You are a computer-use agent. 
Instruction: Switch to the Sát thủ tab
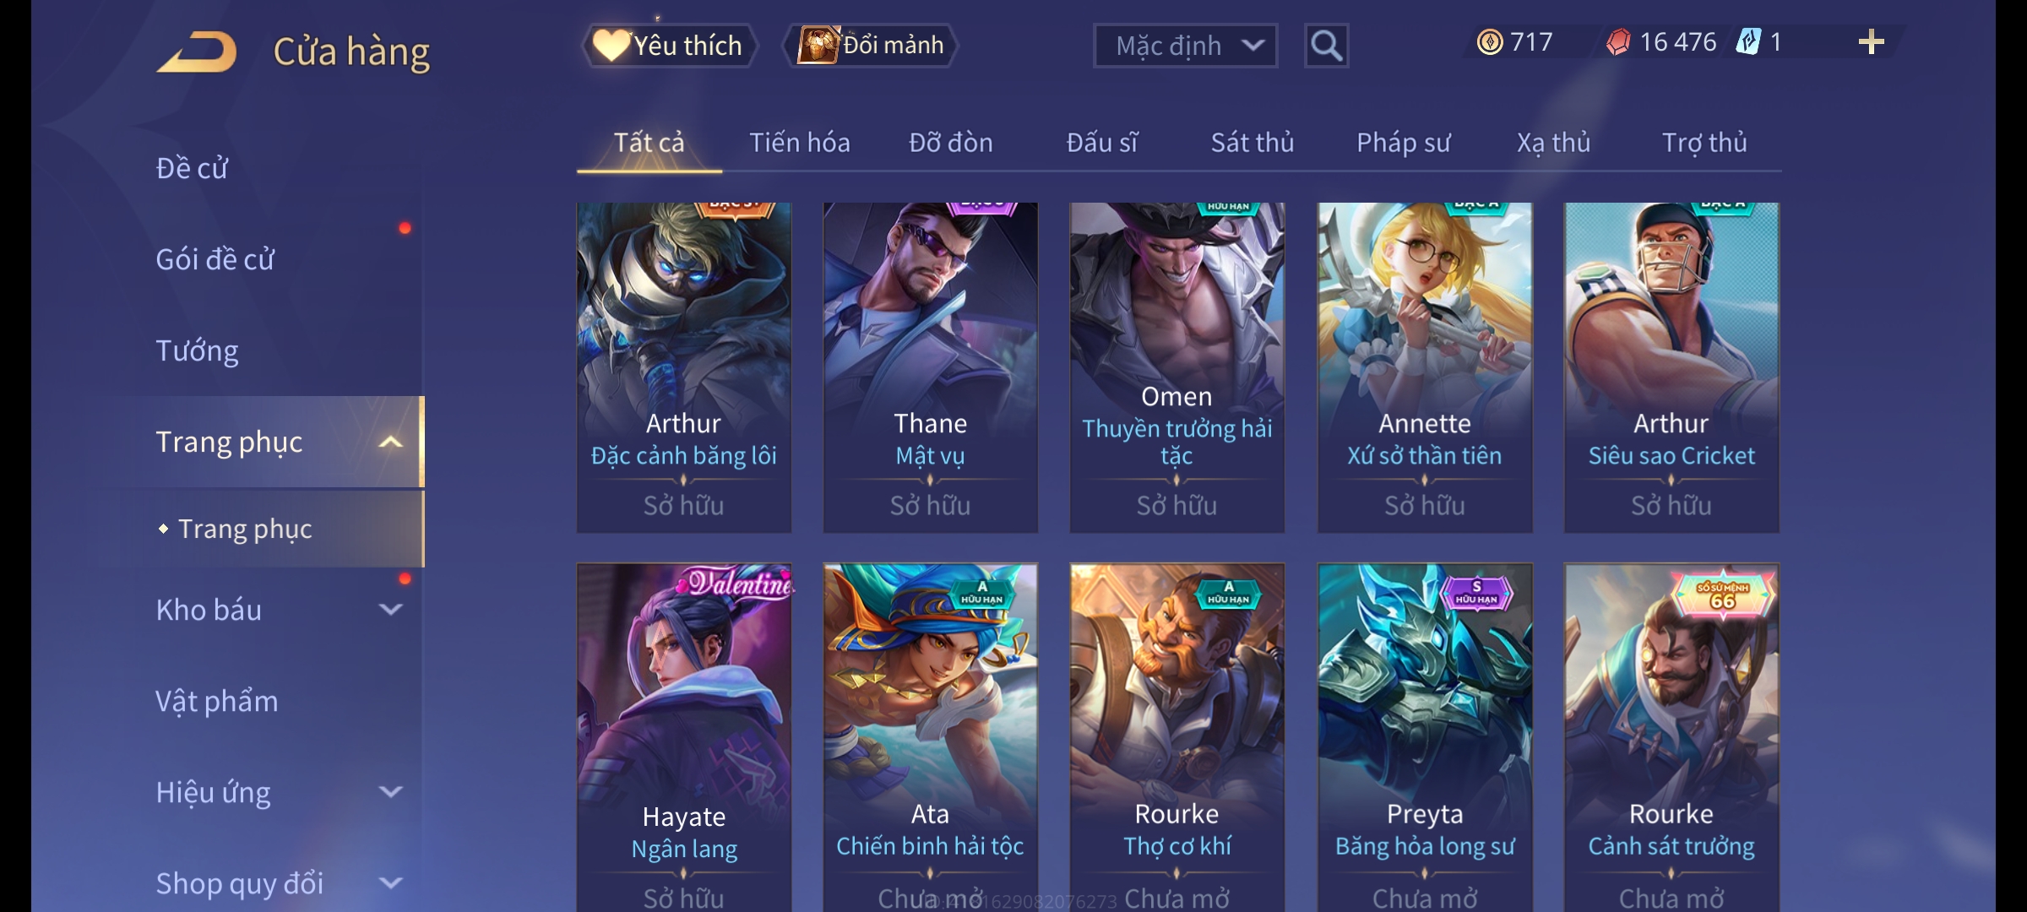click(x=1253, y=143)
